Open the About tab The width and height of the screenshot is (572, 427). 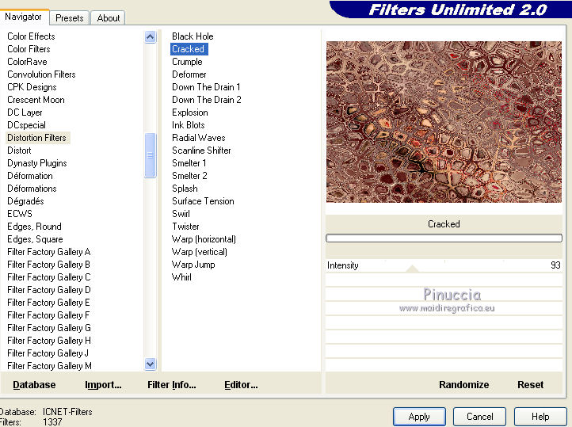point(108,18)
